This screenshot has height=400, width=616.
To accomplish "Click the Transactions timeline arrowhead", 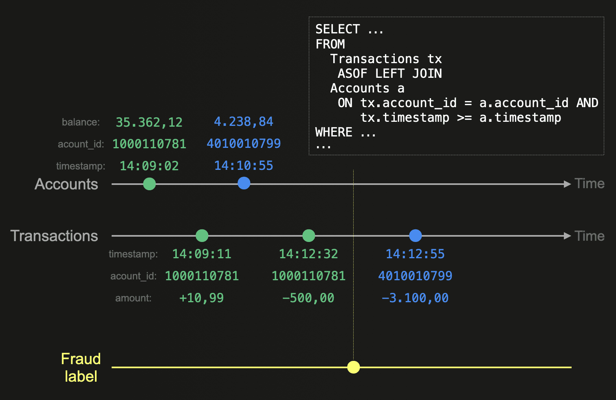I will 567,236.
